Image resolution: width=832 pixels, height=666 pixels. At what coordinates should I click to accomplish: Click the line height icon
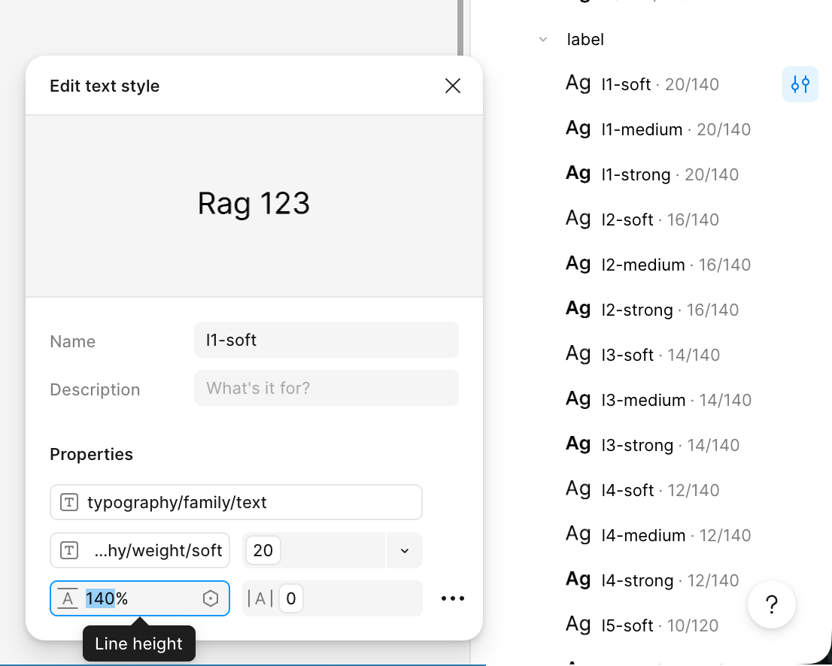pyautogui.click(x=68, y=598)
